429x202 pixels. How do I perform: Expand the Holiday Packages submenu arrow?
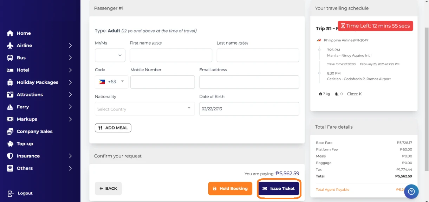(70, 82)
